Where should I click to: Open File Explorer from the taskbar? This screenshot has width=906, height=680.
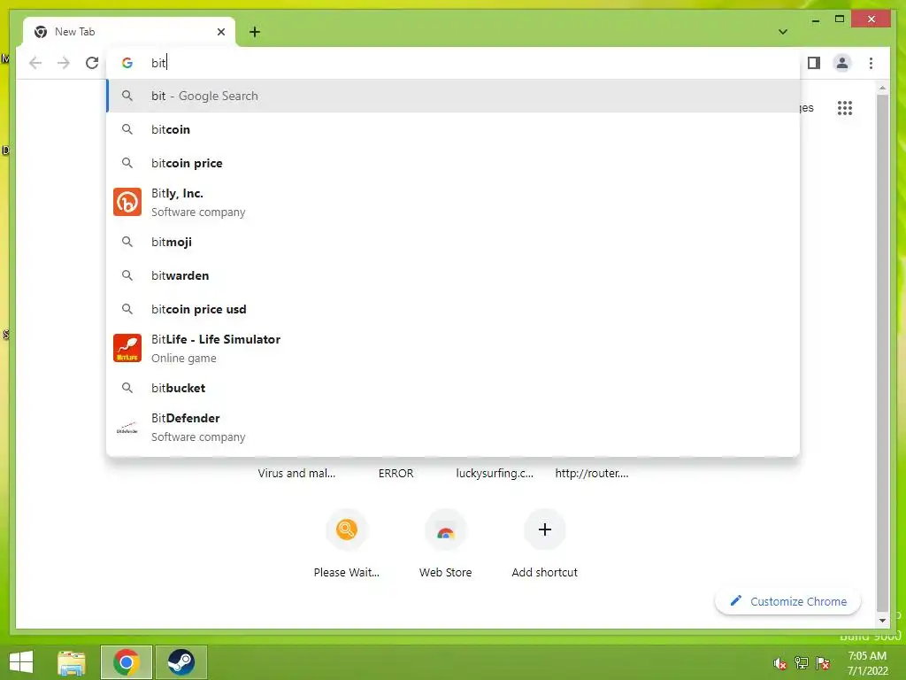(x=72, y=662)
